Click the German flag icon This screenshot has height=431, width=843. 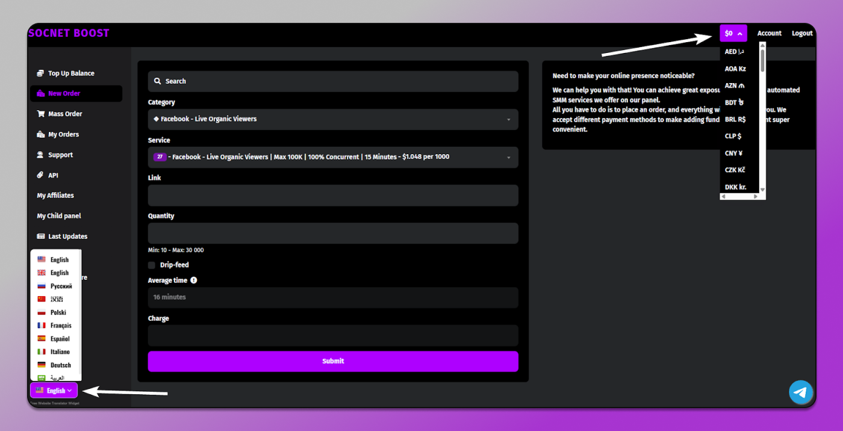42,365
